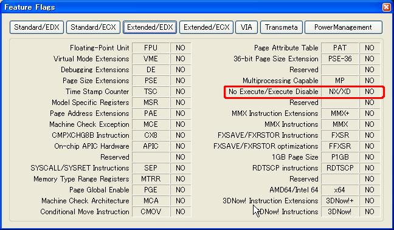The image size is (394, 230).
Task: Click the On-chip APIC Hardware label
Action: pyautogui.click(x=92, y=146)
